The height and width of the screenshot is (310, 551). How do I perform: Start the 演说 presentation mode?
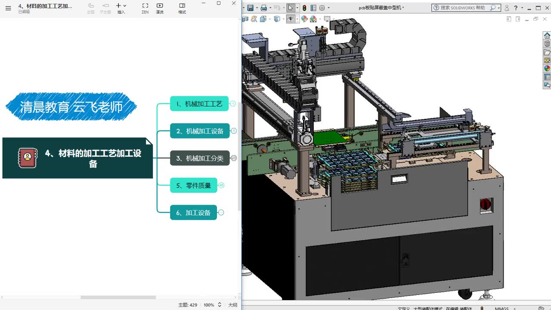pos(160,8)
